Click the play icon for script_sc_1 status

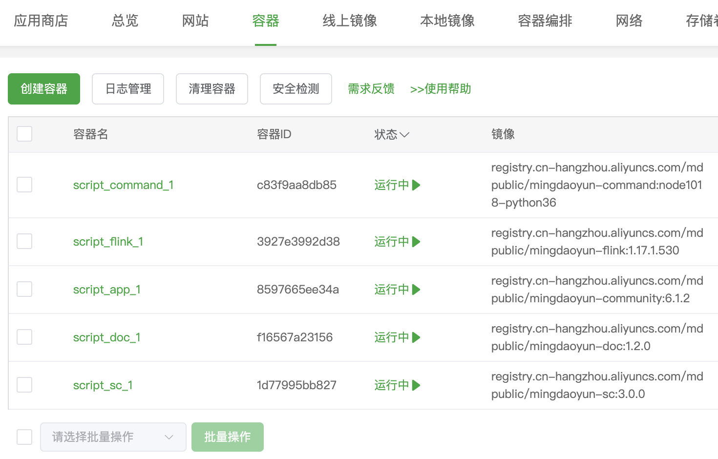tap(416, 385)
